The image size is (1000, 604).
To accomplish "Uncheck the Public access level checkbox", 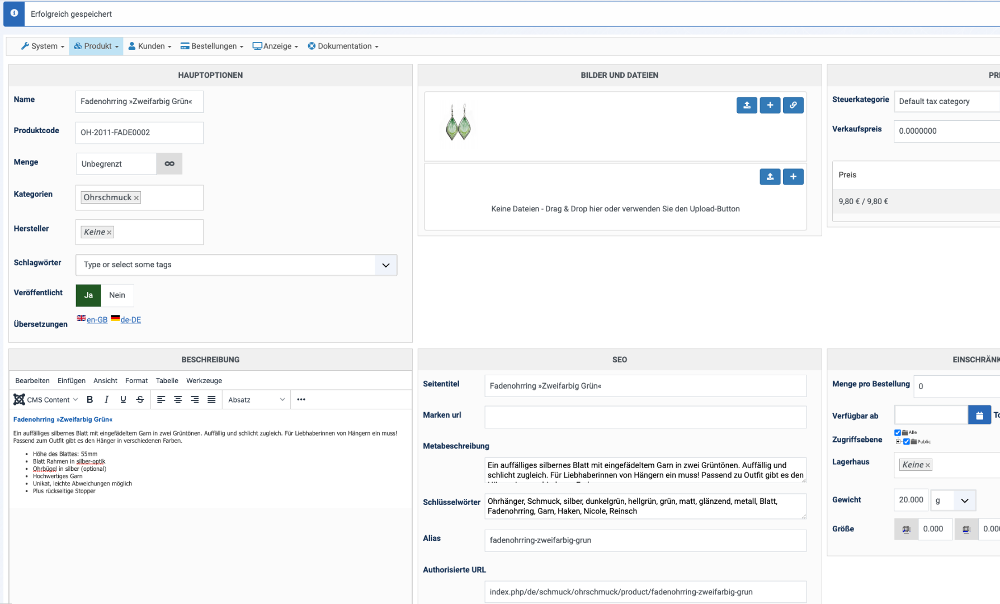I will click(907, 442).
